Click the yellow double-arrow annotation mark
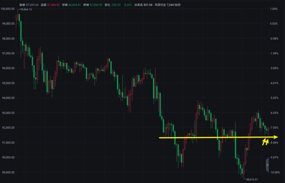This screenshot has height=183, width=285. point(265,142)
